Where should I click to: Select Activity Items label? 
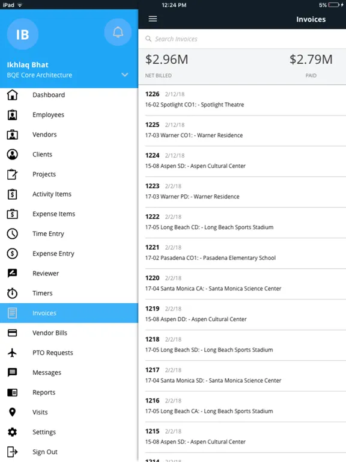click(52, 194)
